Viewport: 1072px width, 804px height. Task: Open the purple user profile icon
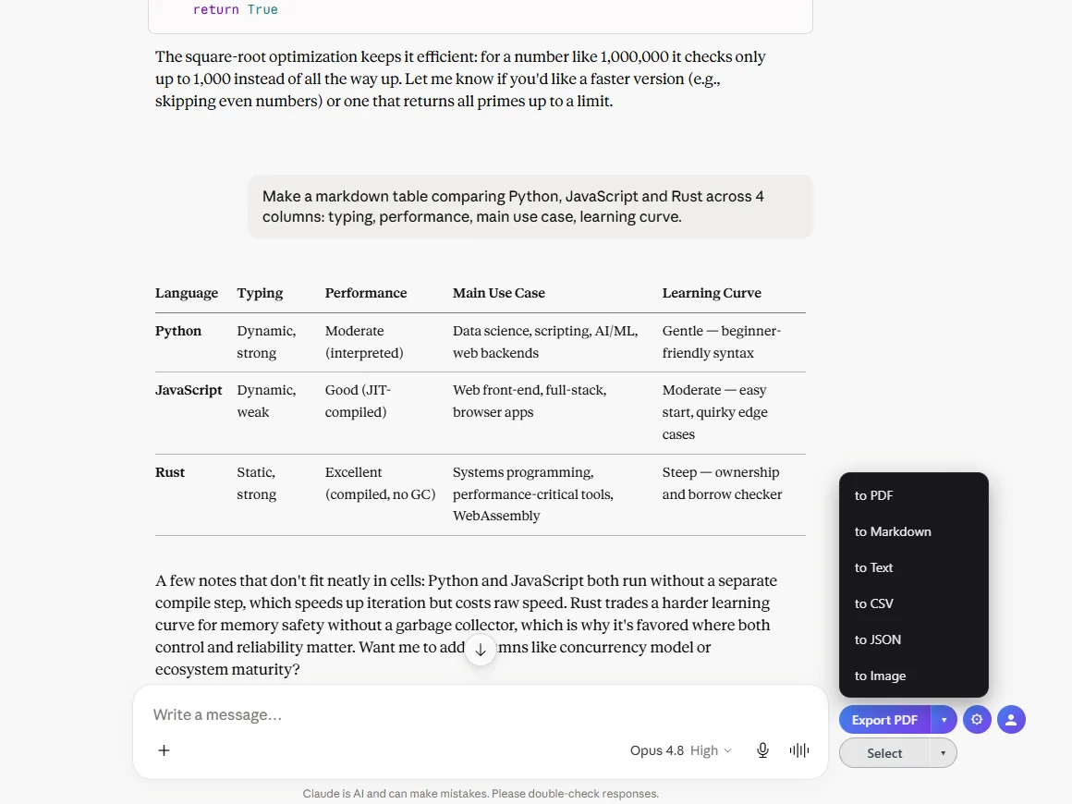coord(1011,719)
